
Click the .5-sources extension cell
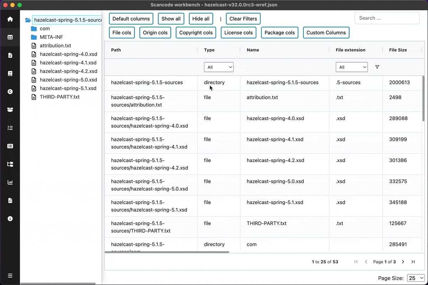point(348,82)
